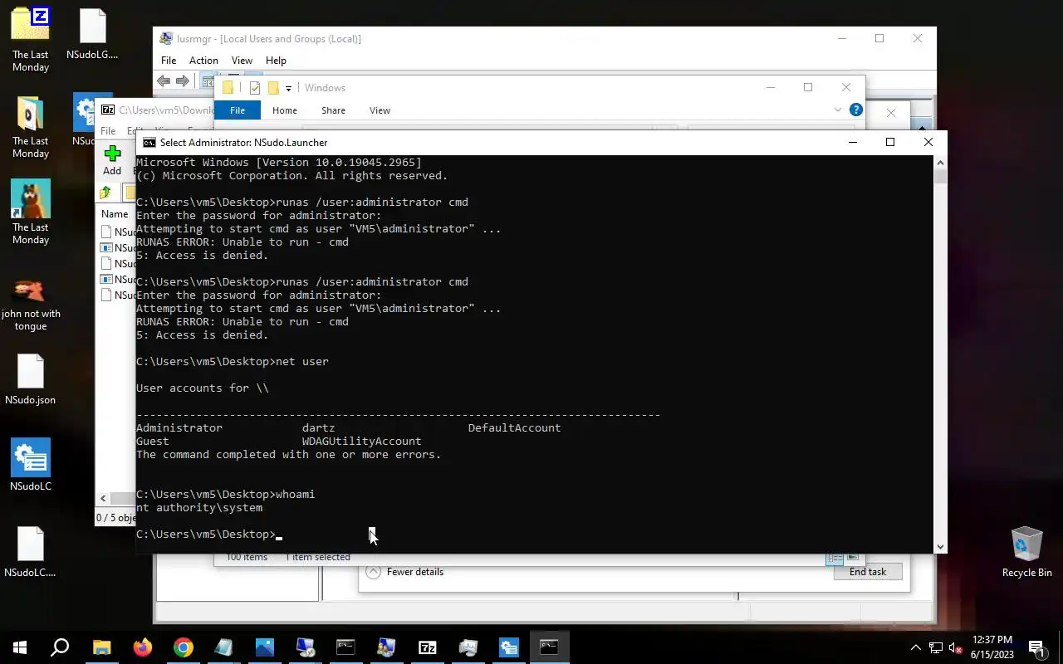This screenshot has height=664, width=1063.
Task: Switch to 7-Zip from the taskbar
Action: [x=427, y=647]
